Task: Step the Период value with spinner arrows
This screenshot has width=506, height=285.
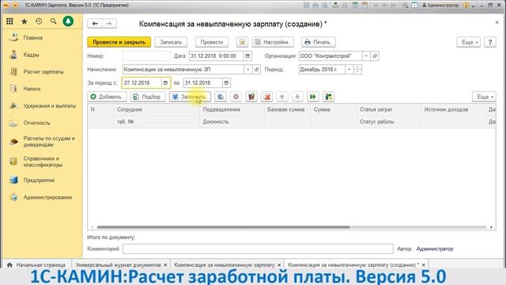Action: tap(357, 70)
